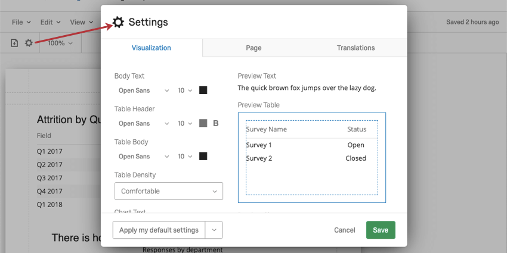Click the Cancel button
The height and width of the screenshot is (253, 507).
[344, 230]
